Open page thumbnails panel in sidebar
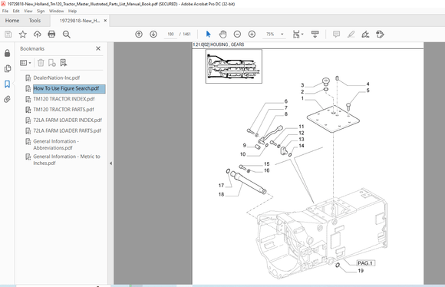445x287 pixels. (x=8, y=68)
